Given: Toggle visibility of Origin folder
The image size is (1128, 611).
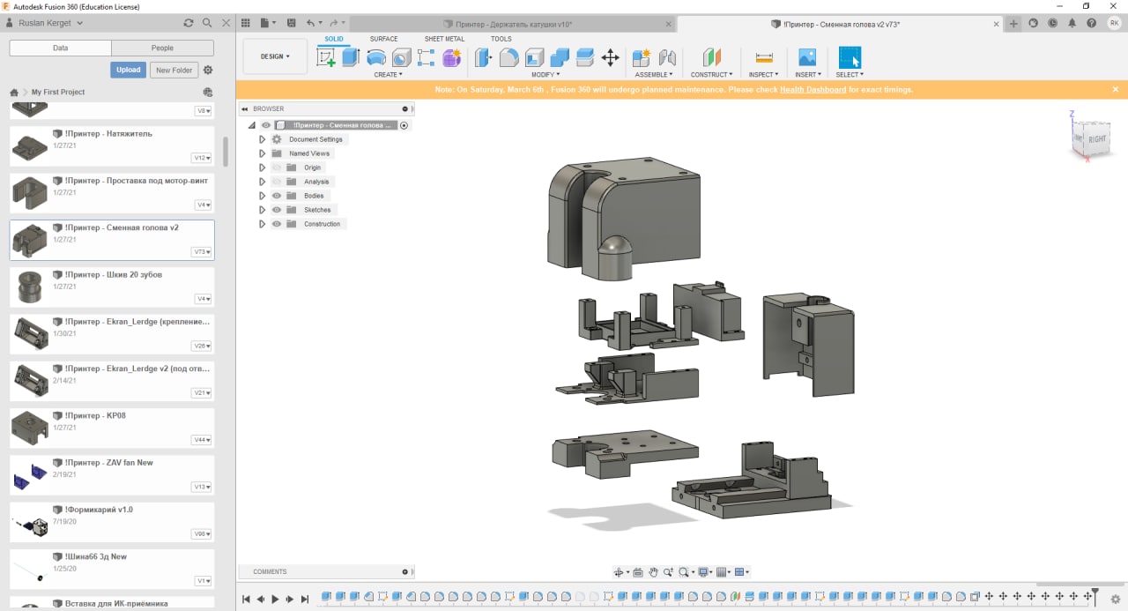Looking at the screenshot, I should pyautogui.click(x=277, y=168).
